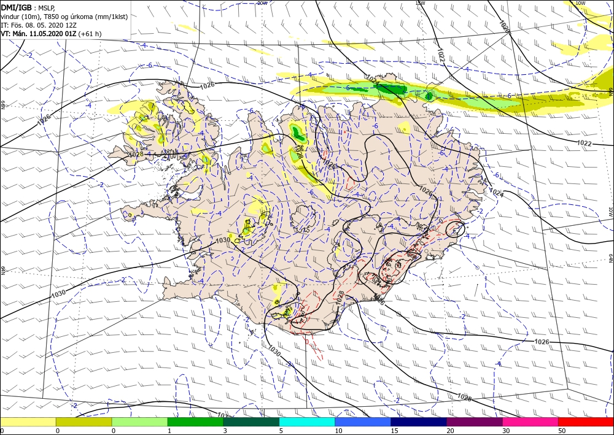Click the '20W' longitude label

[x=262, y=3]
